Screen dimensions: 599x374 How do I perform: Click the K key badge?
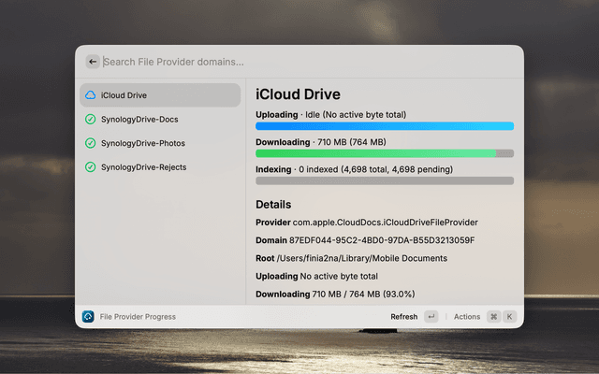click(509, 316)
